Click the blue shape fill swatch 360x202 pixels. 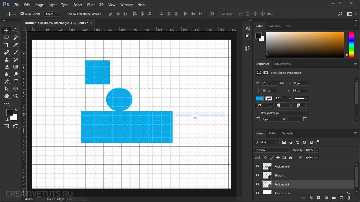[x=259, y=98]
